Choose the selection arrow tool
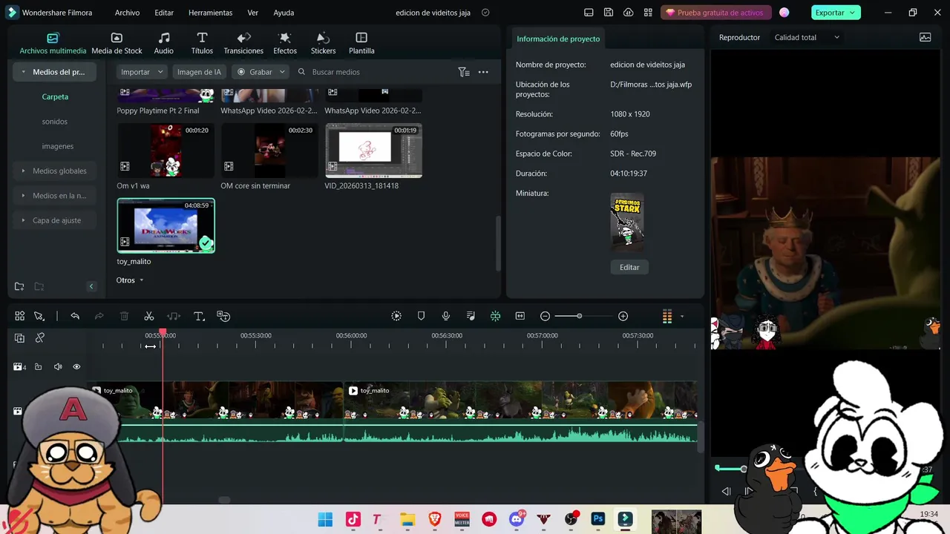The height and width of the screenshot is (534, 950). pyautogui.click(x=39, y=316)
